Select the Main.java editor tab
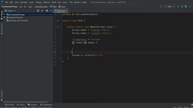The width and height of the screenshot is (193, 108). tap(61, 11)
